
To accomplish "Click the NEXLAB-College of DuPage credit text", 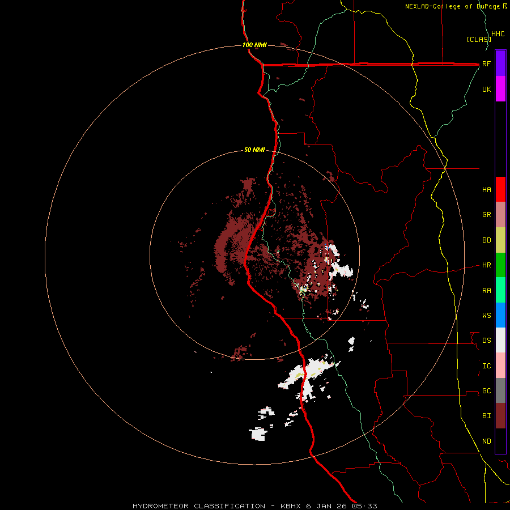I will coord(453,6).
